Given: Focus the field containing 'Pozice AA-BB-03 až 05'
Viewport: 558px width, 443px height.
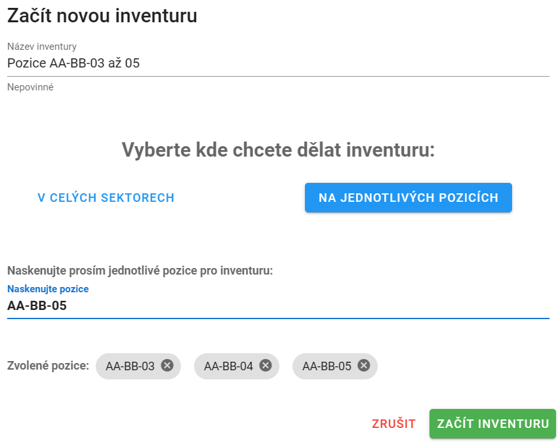Looking at the screenshot, I should pos(278,64).
